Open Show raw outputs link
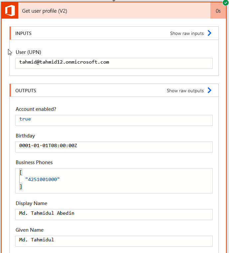The height and width of the screenshot is (253, 229). [185, 91]
